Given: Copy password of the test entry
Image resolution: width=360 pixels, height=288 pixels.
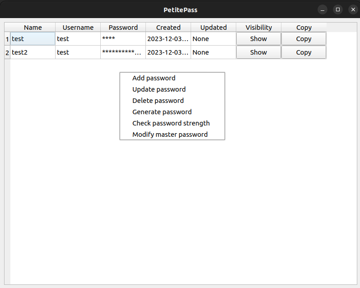Looking at the screenshot, I should click(304, 39).
